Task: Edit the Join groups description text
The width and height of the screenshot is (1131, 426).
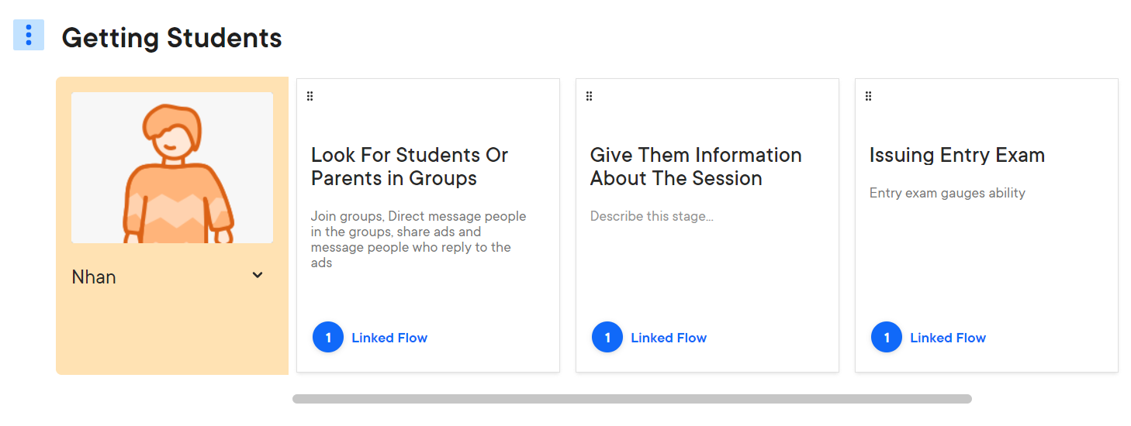Action: (419, 239)
